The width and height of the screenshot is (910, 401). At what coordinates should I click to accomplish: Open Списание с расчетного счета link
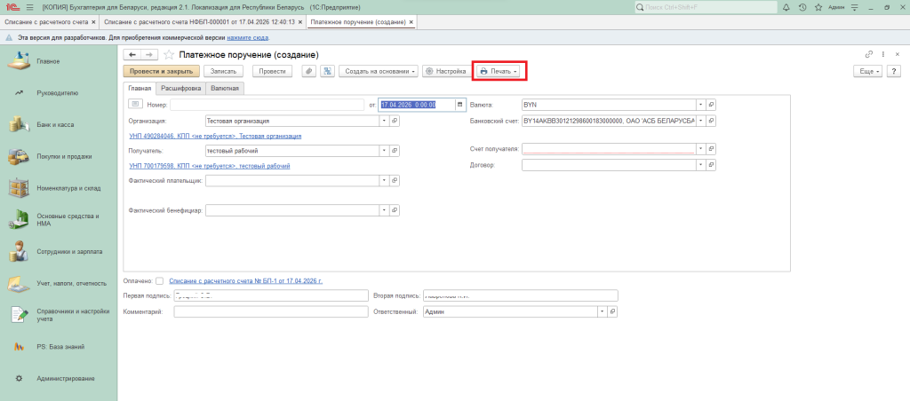(245, 281)
